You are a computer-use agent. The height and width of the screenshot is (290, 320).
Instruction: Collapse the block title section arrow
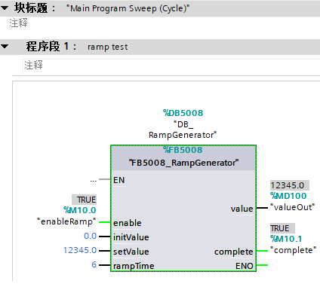(x=5, y=8)
